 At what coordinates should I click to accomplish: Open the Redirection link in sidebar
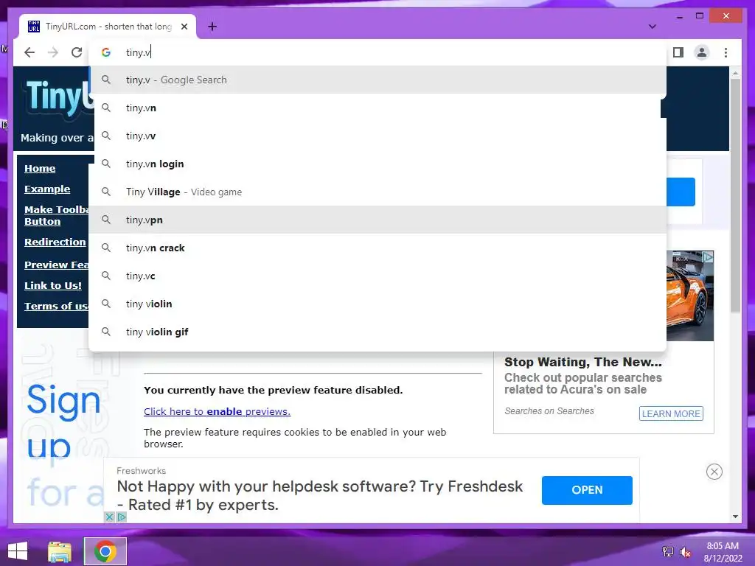tap(55, 242)
